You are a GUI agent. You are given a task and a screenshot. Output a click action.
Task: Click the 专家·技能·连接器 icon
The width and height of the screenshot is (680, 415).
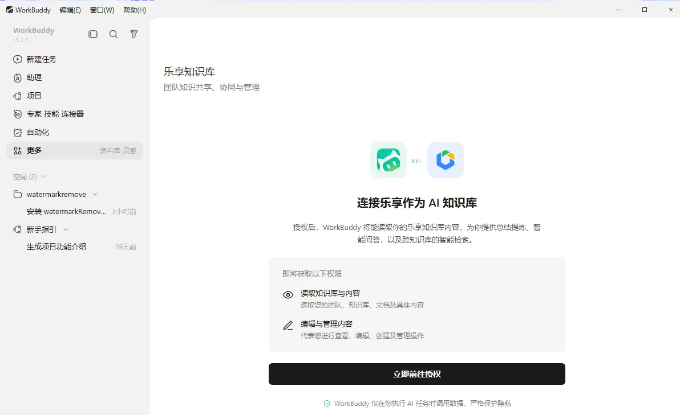(x=17, y=114)
